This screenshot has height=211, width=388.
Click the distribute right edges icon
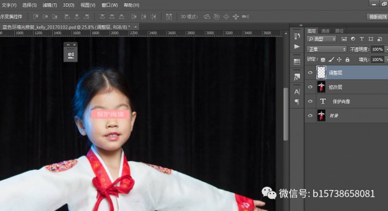click(x=154, y=16)
